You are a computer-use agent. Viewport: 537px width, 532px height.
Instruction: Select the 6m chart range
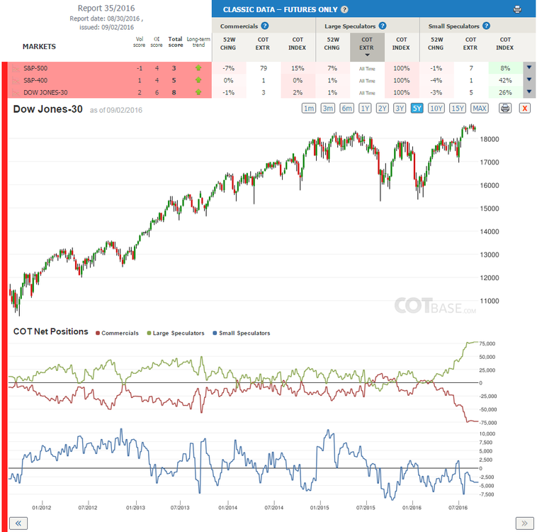tap(346, 109)
